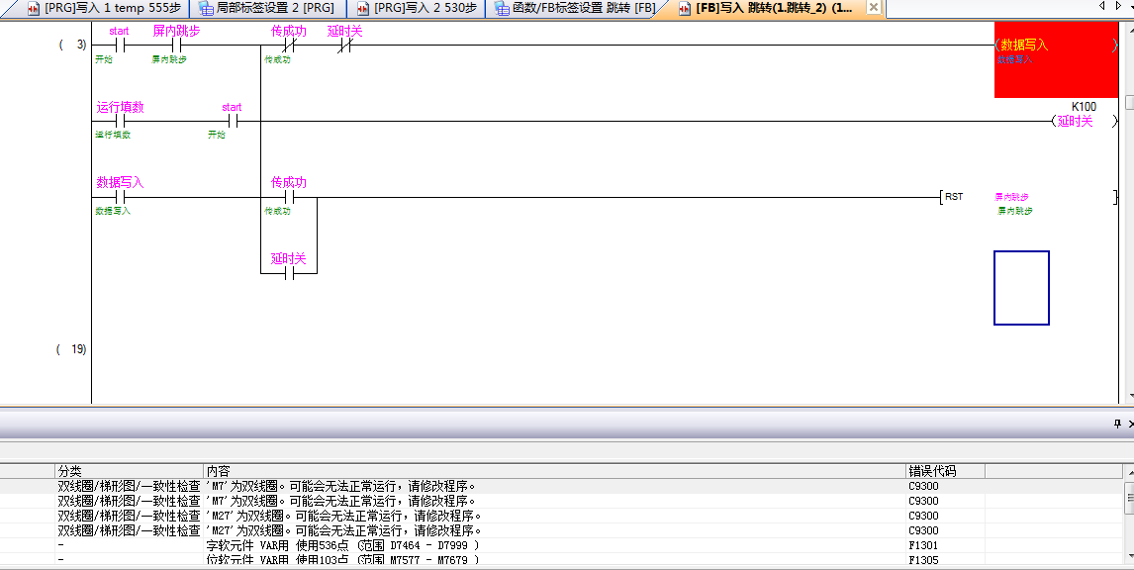Close the active [FB]写入 跳转 tab
The image size is (1134, 570).
[x=873, y=8]
